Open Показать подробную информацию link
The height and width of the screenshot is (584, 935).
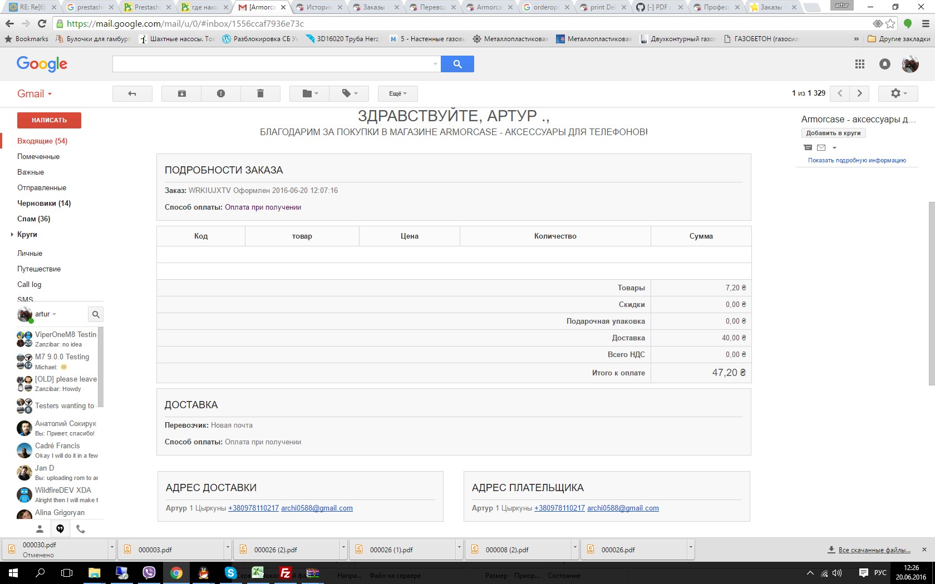coord(857,160)
